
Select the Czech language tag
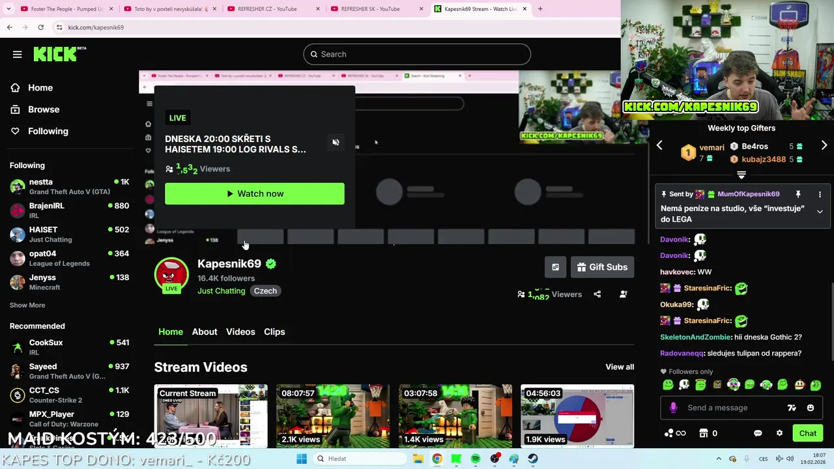coord(265,291)
